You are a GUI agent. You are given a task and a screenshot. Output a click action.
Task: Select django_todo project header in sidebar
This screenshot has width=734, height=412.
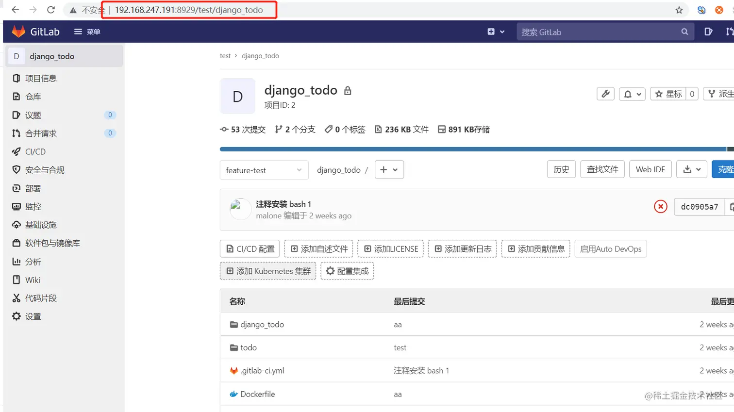65,56
